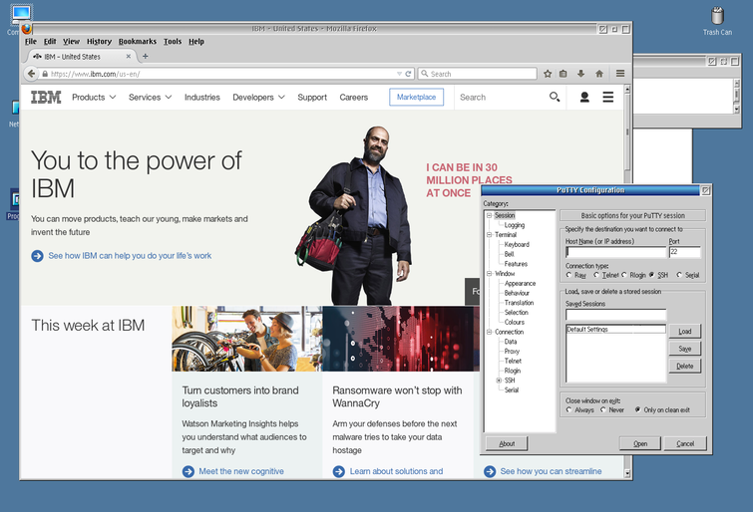Set close window on exit to Always
This screenshot has width=753, height=512.
569,409
